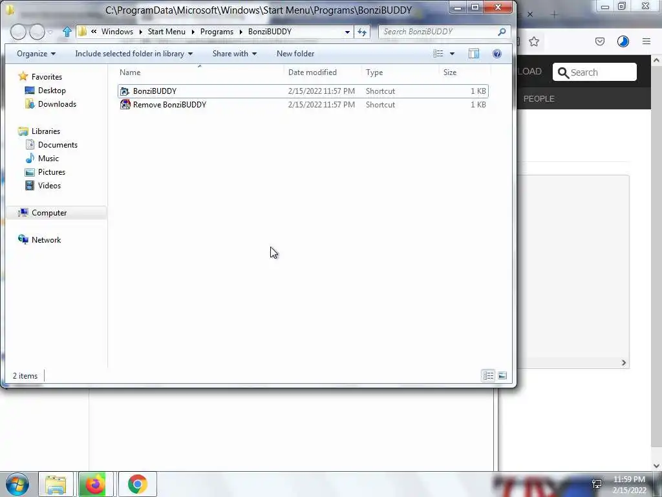The image size is (662, 497).
Task: Click the search magnifier icon in Explorer
Action: (502, 32)
